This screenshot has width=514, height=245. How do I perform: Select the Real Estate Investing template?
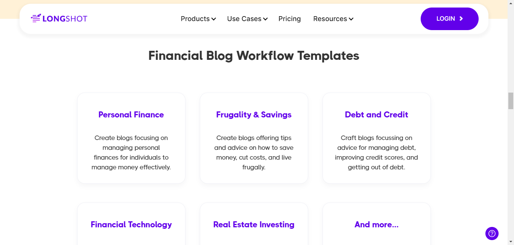[x=254, y=224]
